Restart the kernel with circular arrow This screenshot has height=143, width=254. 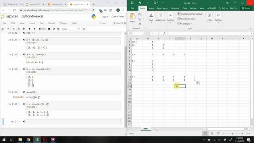coord(54,29)
